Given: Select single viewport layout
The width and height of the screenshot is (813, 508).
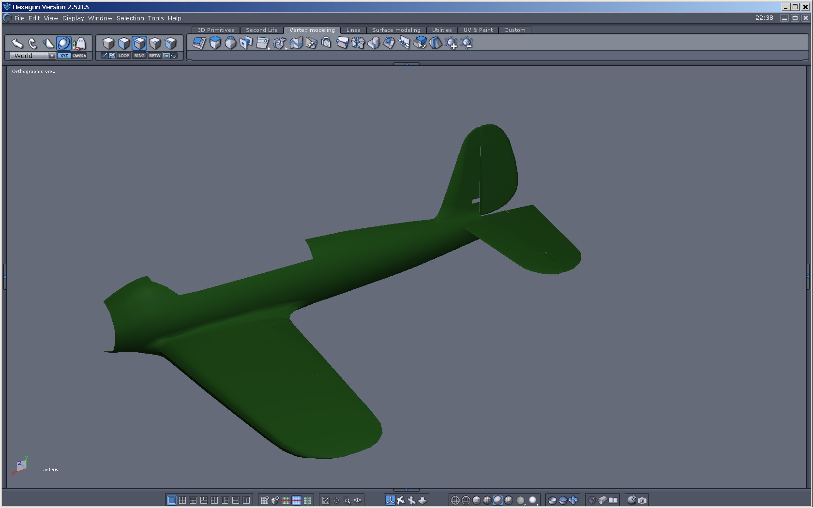Looking at the screenshot, I should coord(172,500).
